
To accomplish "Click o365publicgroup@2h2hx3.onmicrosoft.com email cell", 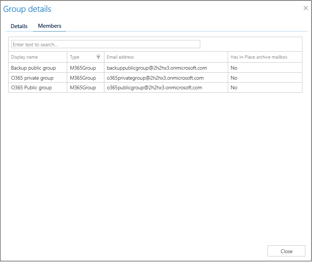I will coord(155,88).
